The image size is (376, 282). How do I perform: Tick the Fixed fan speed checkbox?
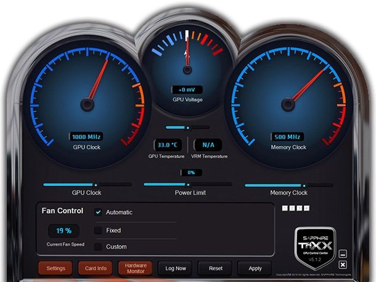(98, 230)
